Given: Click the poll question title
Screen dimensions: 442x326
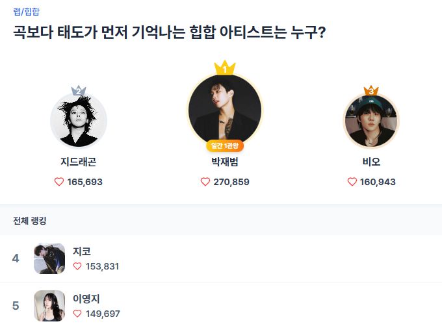Looking at the screenshot, I should (169, 32).
